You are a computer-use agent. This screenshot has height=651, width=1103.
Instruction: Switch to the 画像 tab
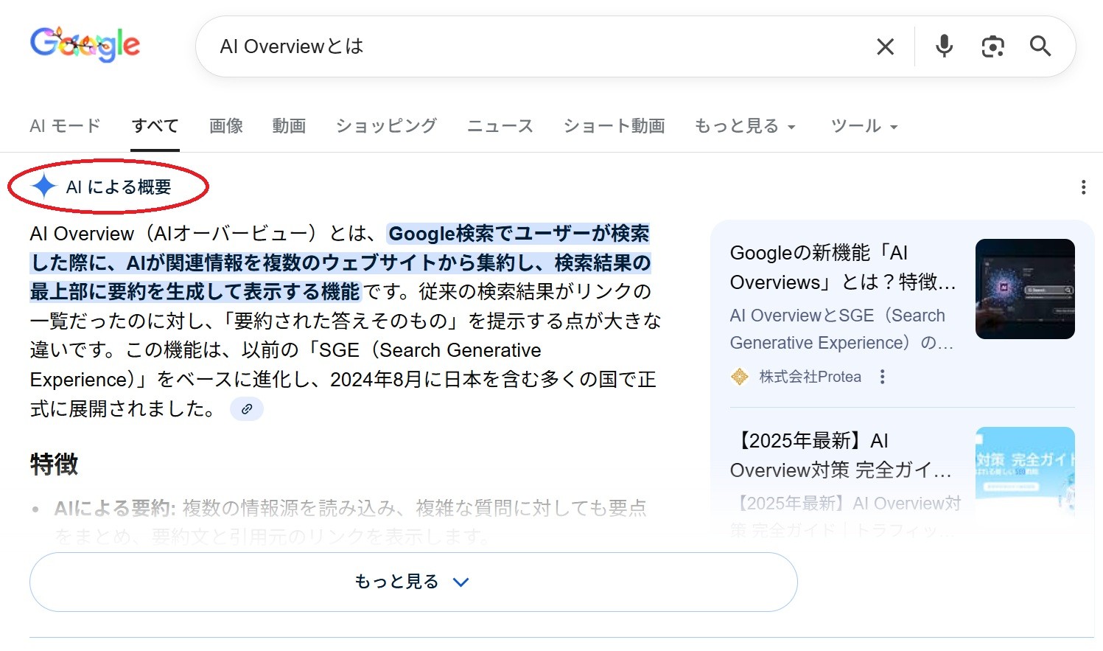pos(225,126)
